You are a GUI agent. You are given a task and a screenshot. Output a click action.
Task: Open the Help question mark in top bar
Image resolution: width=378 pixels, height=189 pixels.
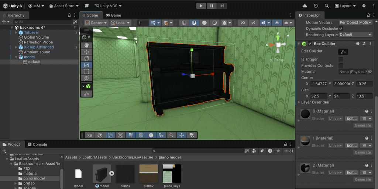[x=364, y=6]
